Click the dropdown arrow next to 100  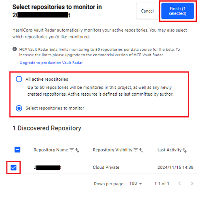tap(141, 184)
